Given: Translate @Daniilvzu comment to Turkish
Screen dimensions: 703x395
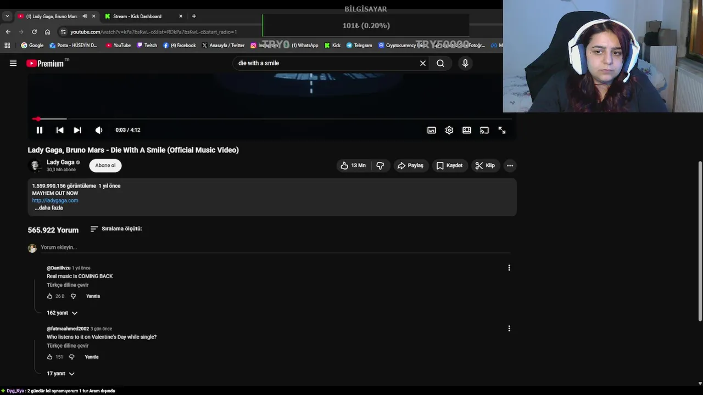Looking at the screenshot, I should (x=68, y=285).
